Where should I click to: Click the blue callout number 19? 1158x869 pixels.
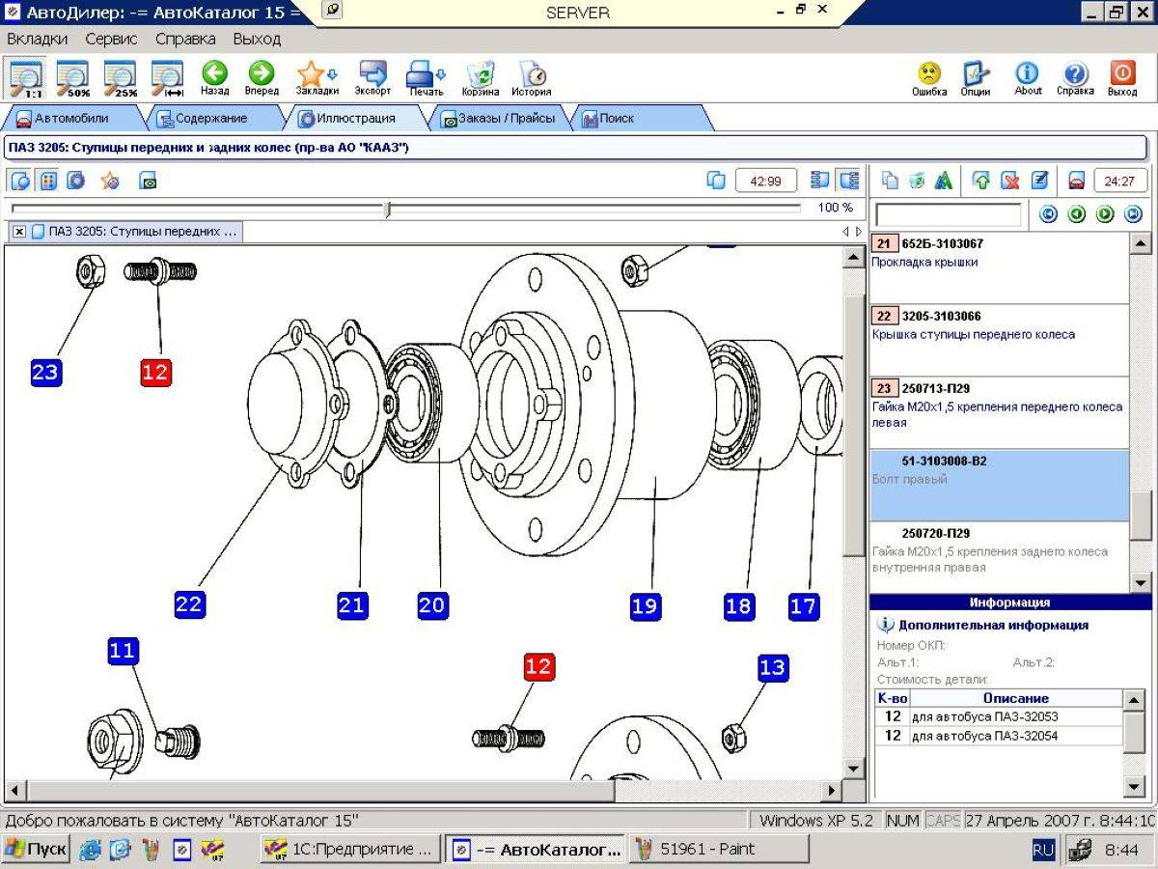(x=645, y=605)
